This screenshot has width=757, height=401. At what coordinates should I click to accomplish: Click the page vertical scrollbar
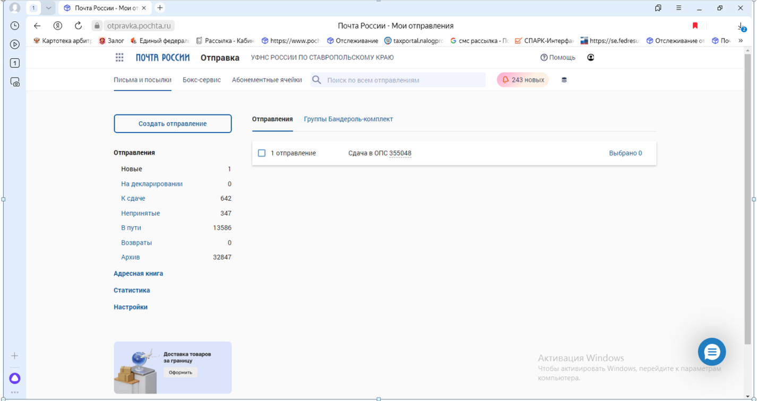(747, 196)
